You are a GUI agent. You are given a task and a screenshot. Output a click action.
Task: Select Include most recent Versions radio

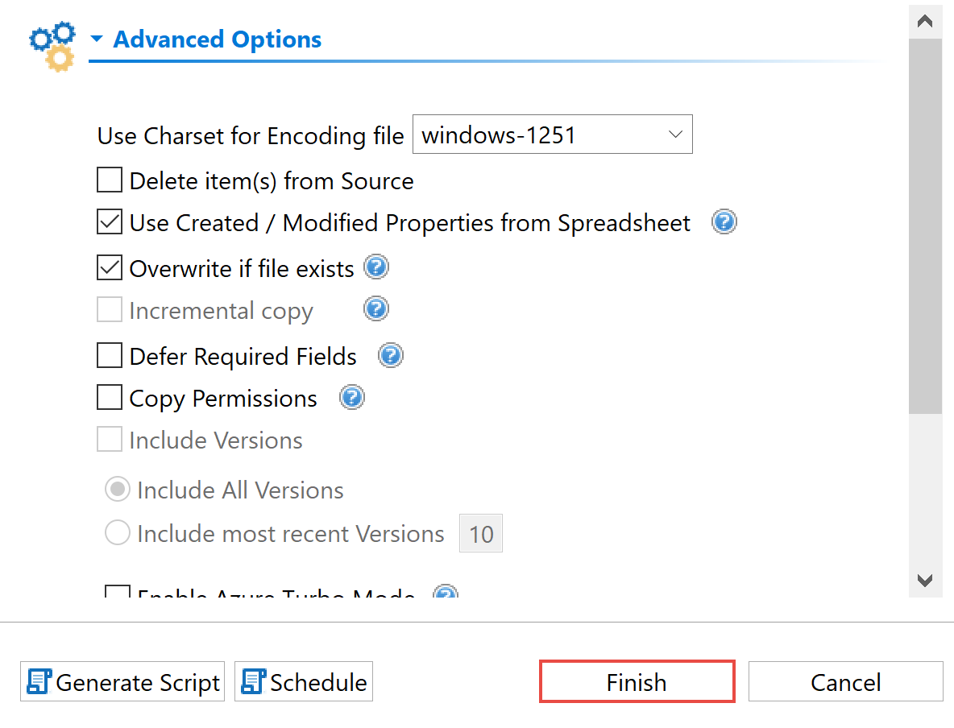118,533
